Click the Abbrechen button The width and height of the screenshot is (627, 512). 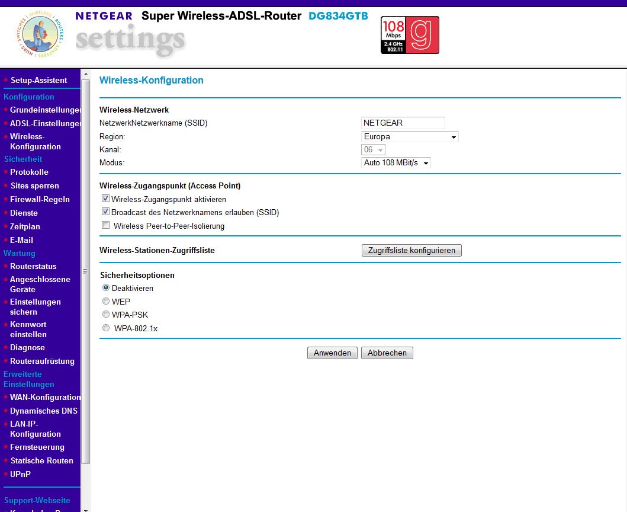(387, 353)
